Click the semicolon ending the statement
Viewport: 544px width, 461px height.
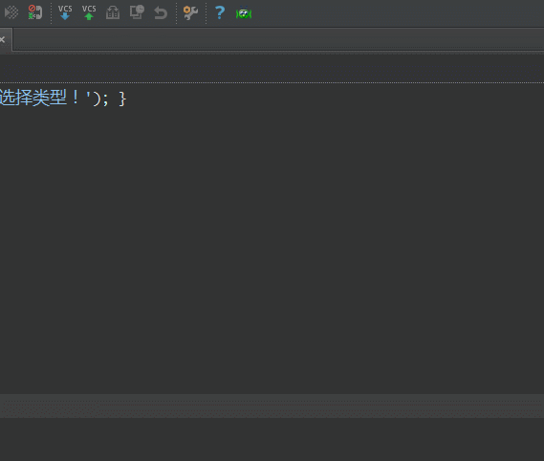tap(105, 100)
